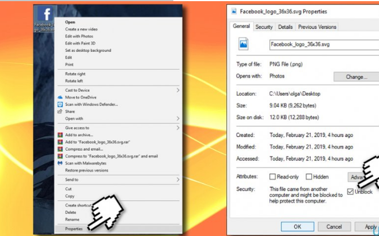
Task: Expand Send to submenu
Action: coord(178,179)
